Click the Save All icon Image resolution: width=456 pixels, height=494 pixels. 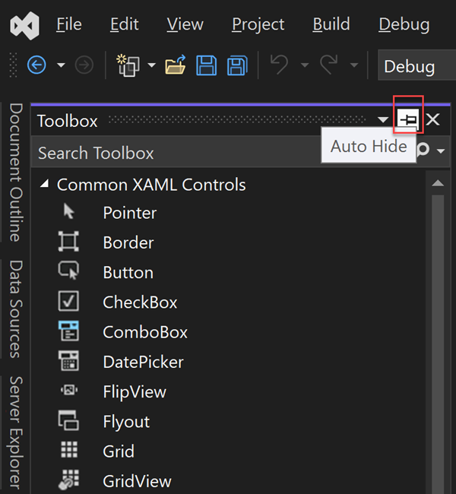pyautogui.click(x=237, y=65)
